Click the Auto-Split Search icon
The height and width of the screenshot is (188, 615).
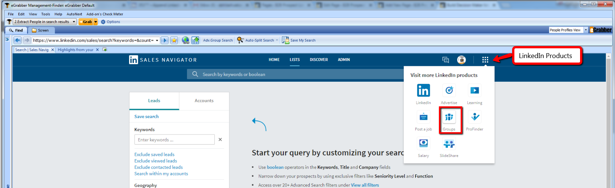pyautogui.click(x=240, y=40)
